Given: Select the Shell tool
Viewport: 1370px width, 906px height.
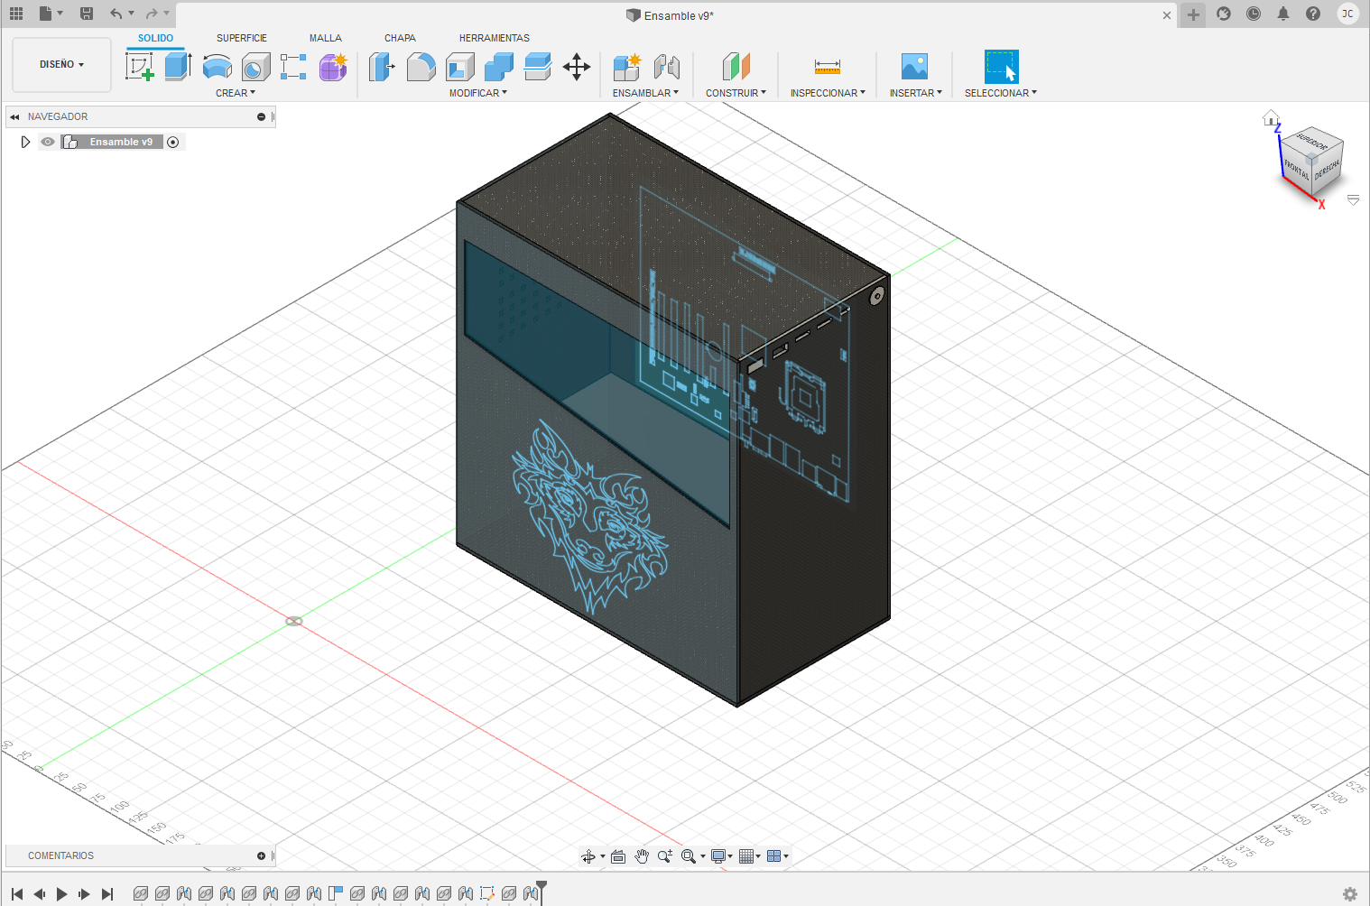Looking at the screenshot, I should point(460,67).
